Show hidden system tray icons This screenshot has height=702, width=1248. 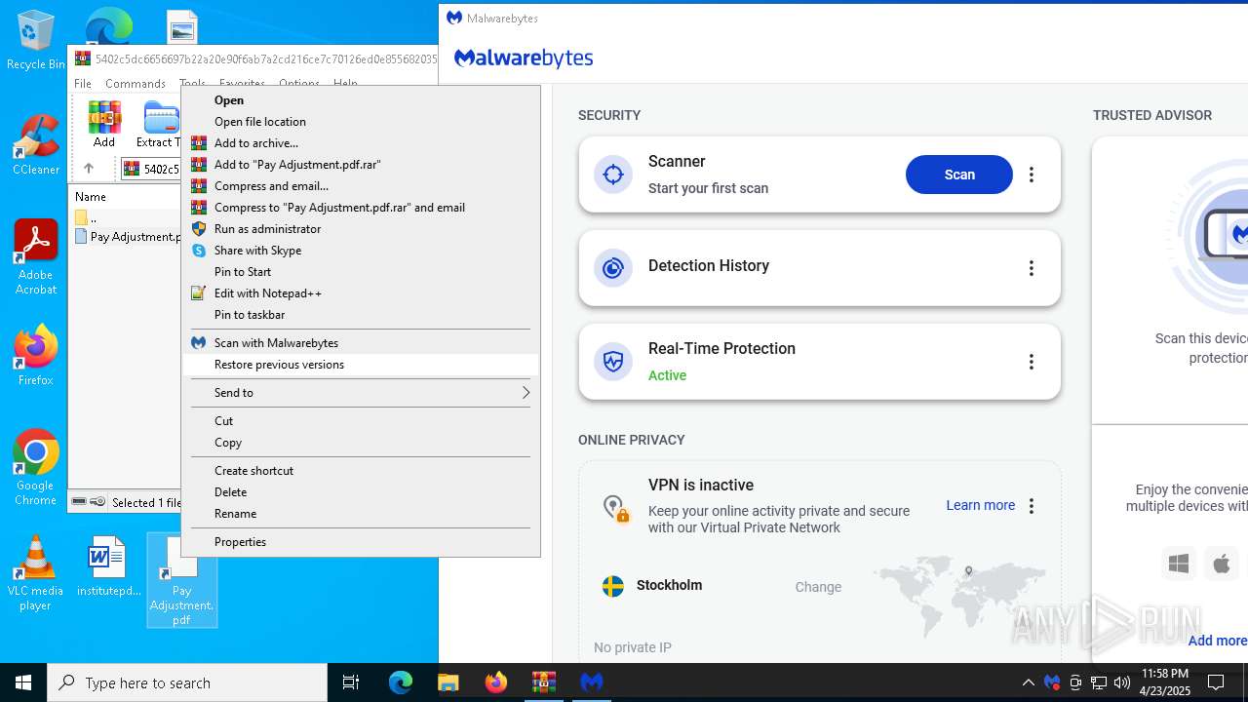[1028, 682]
